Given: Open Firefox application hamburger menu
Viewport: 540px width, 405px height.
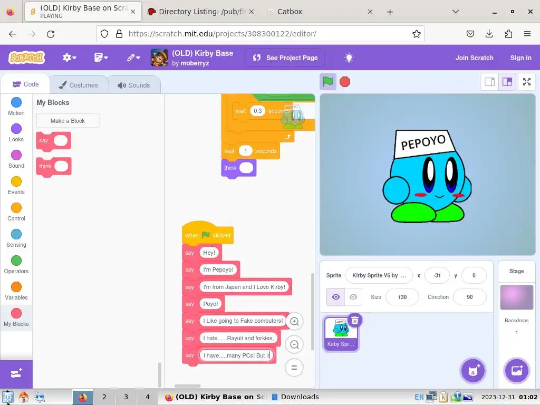Looking at the screenshot, I should tap(527, 34).
